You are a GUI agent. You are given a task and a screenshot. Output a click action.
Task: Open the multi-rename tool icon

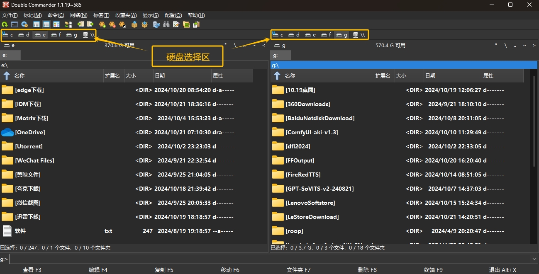point(176,24)
